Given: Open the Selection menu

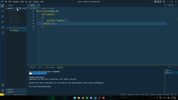Looking at the screenshot, I should [x=16, y=2].
